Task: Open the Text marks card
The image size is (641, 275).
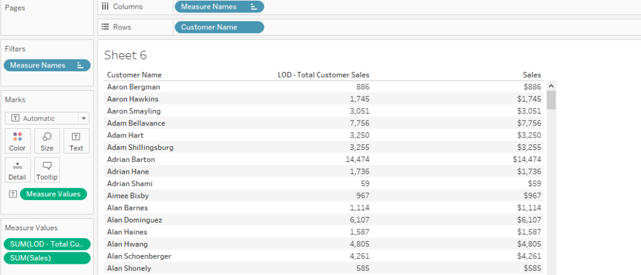Action: point(76,141)
